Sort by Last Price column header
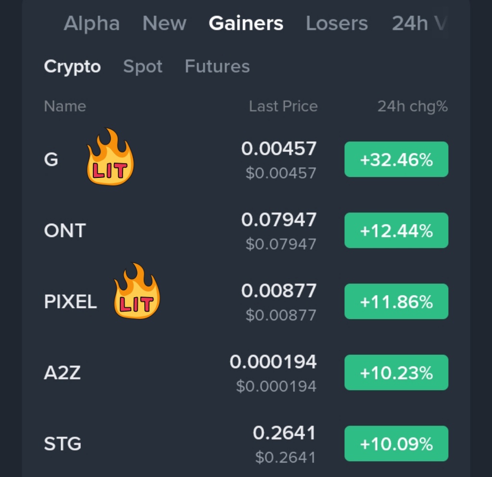Viewport: 492px width, 477px height. (283, 106)
